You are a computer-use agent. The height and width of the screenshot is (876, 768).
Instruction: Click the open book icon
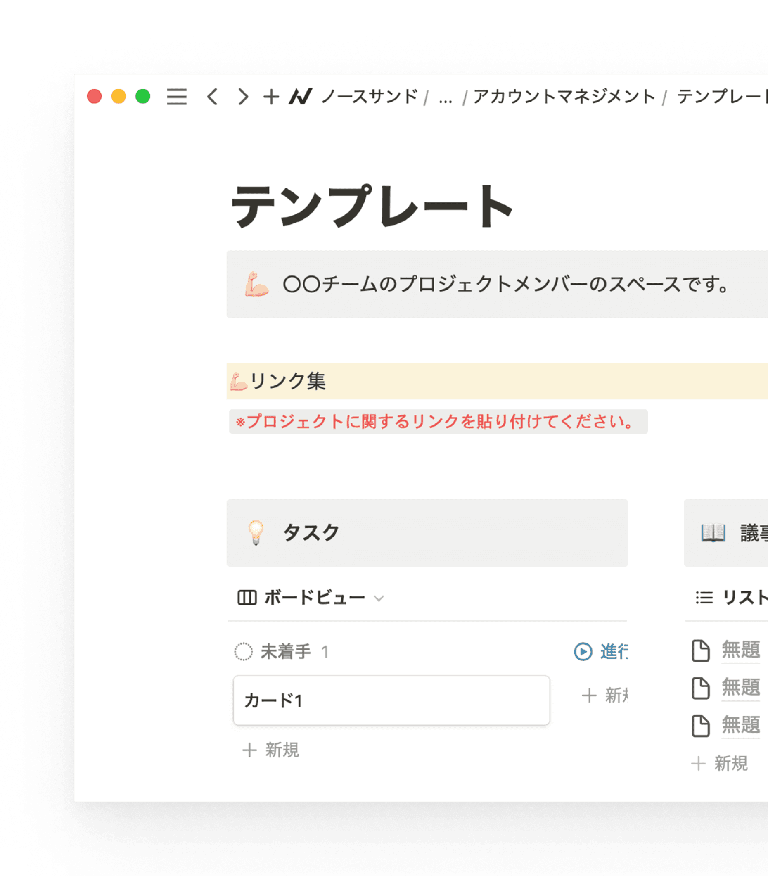pyautogui.click(x=713, y=533)
